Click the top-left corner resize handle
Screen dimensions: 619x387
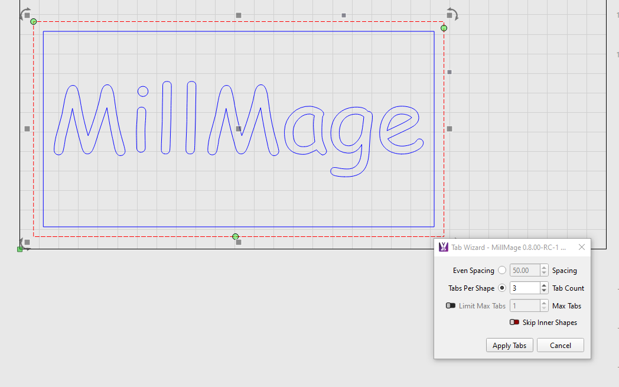27,15
